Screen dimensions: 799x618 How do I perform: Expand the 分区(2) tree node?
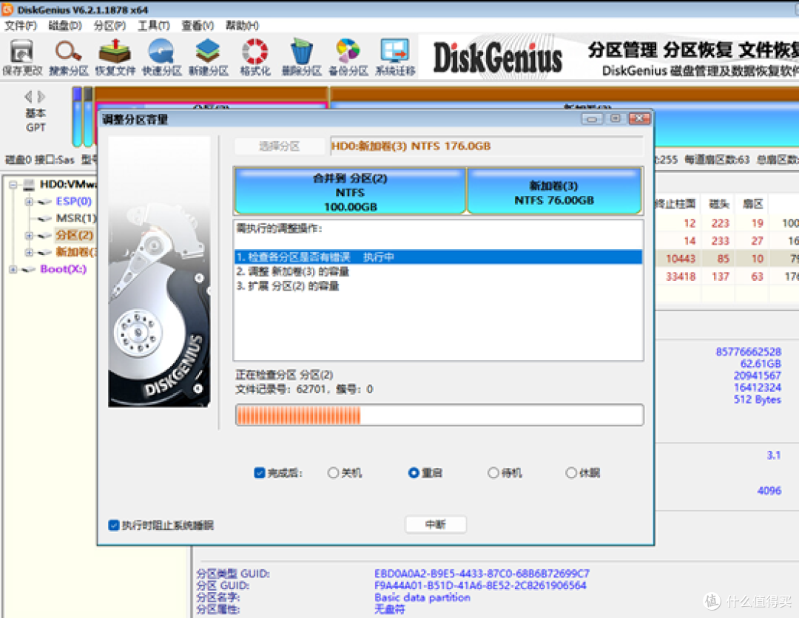pyautogui.click(x=29, y=236)
